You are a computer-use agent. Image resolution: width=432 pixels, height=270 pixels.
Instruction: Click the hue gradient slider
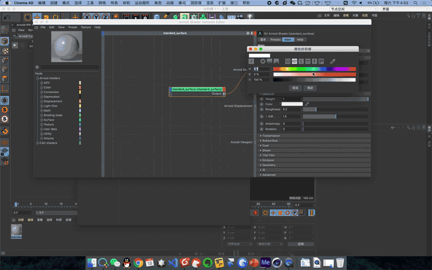click(314, 69)
